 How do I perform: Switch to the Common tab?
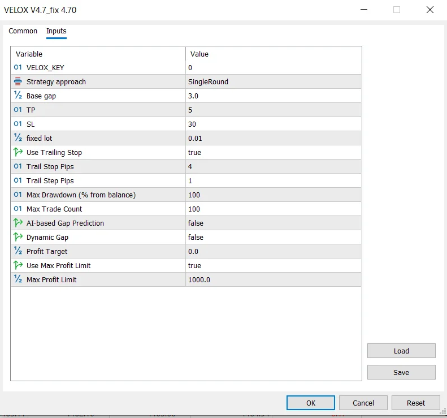tap(23, 31)
